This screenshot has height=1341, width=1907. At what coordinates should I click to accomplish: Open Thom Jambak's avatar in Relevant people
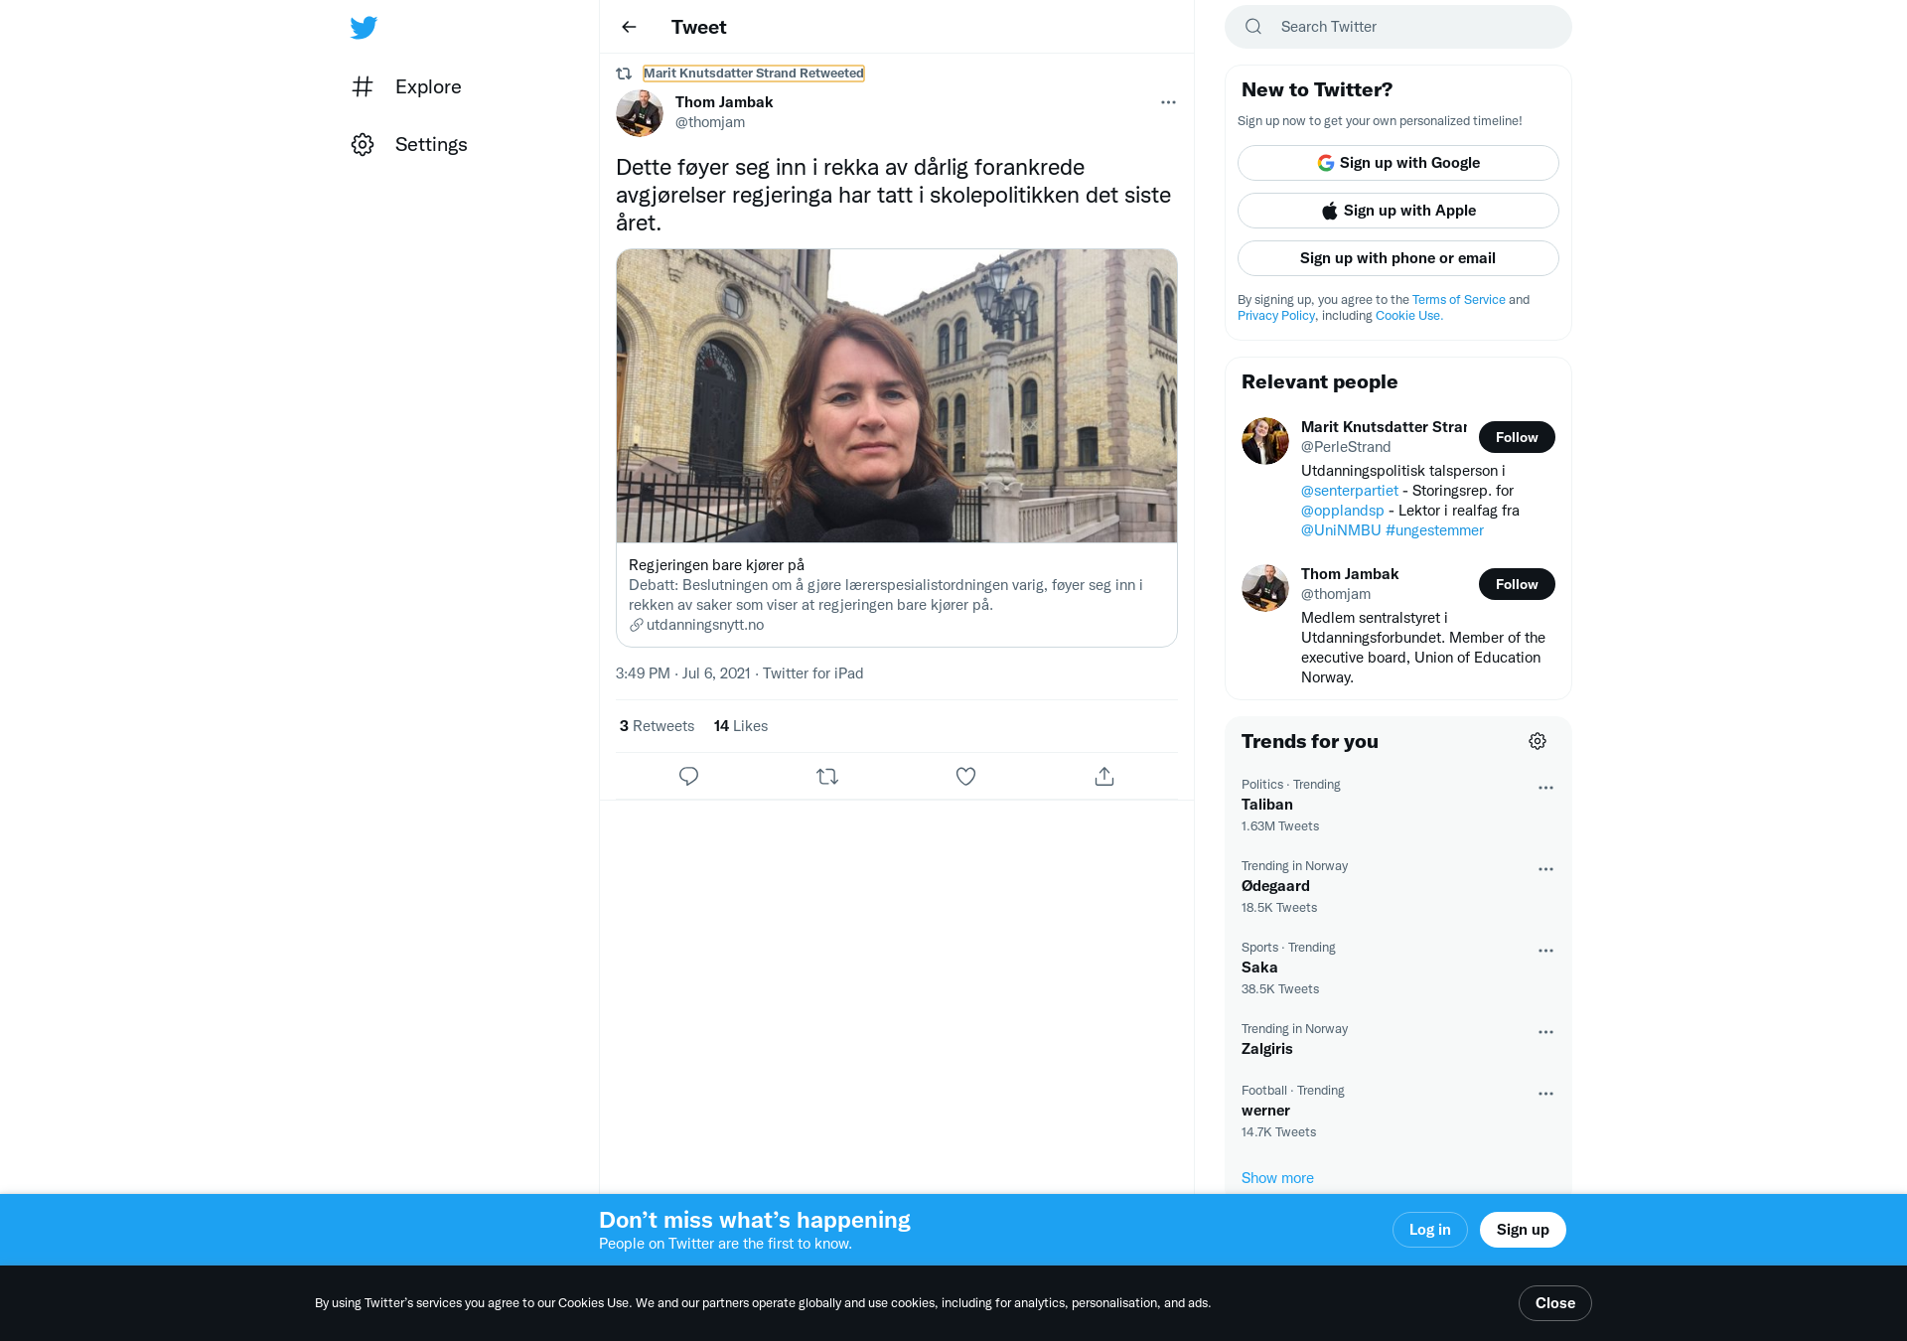pos(1265,588)
